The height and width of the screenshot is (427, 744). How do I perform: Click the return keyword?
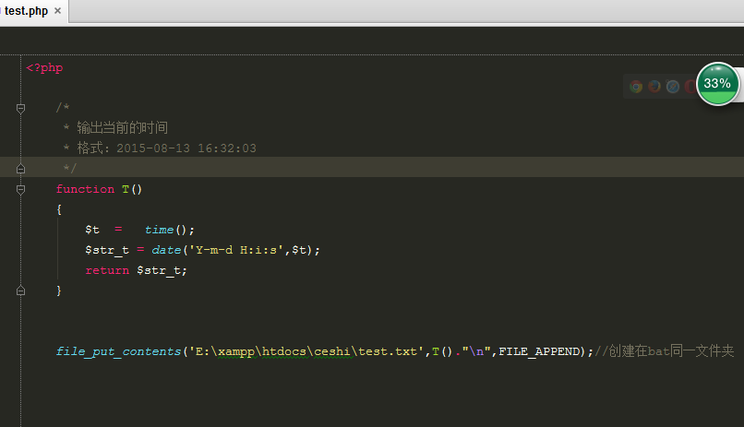pos(107,270)
